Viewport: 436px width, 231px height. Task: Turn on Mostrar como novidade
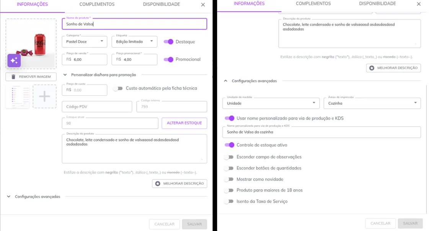(229, 179)
